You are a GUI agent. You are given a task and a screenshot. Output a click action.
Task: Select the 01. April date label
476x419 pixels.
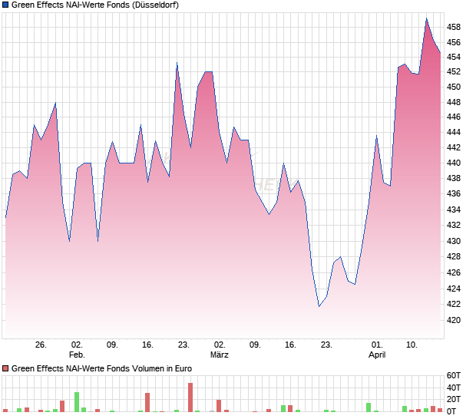click(377, 350)
